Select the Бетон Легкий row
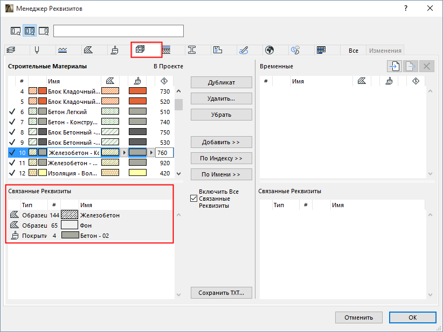443x332 pixels. point(91,112)
